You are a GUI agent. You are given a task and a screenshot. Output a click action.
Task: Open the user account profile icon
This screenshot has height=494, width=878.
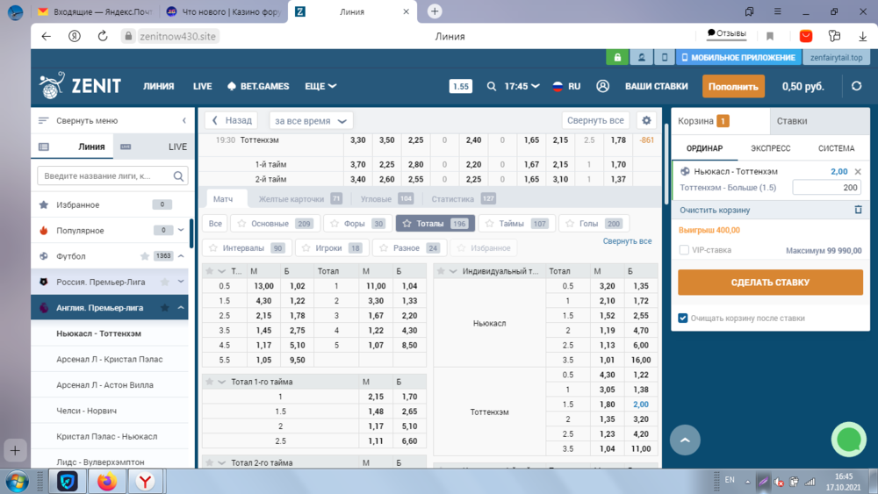pos(602,86)
